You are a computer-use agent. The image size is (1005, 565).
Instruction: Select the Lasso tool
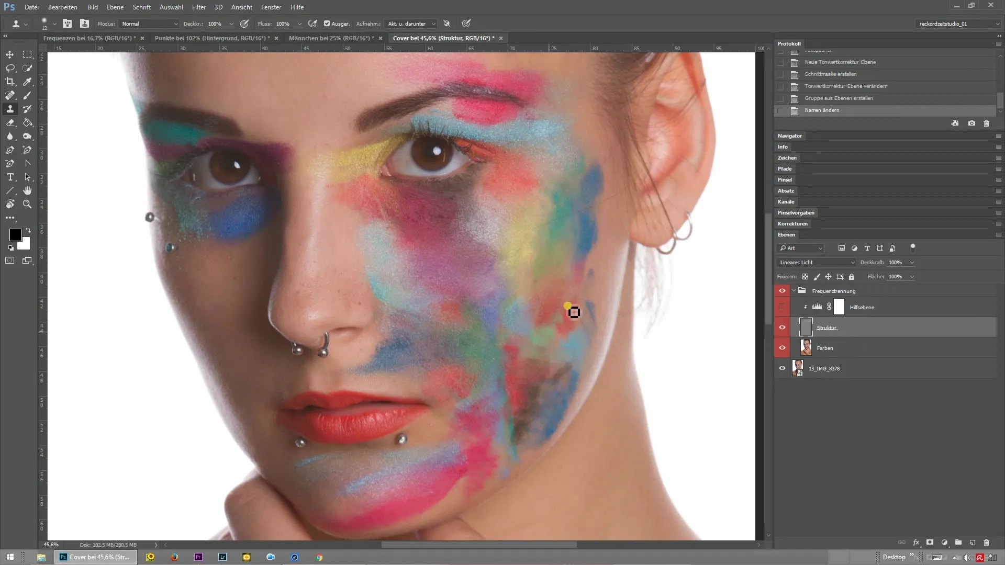tap(10, 68)
